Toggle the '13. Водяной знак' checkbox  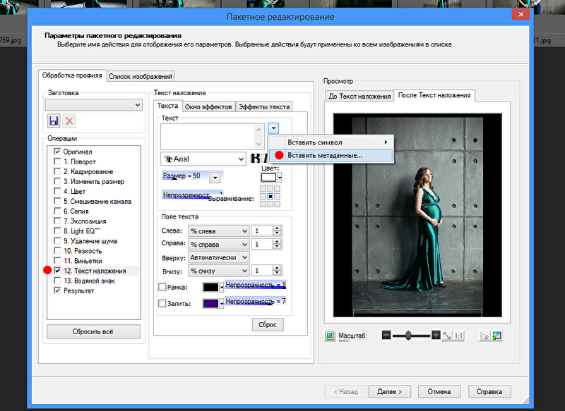pyautogui.click(x=57, y=281)
